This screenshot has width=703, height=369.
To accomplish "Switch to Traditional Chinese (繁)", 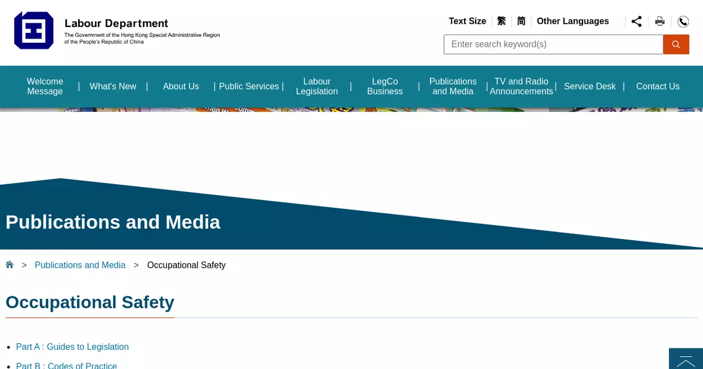I will tap(501, 21).
